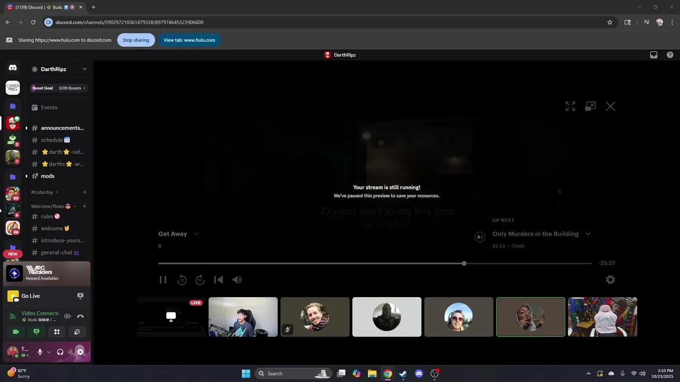Open a new browser tab
This screenshot has width=680, height=382.
point(93,7)
